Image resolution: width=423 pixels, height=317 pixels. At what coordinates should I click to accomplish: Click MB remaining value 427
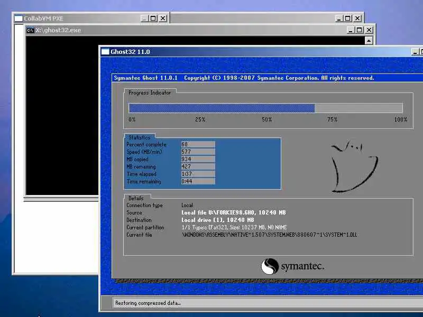[198, 166]
